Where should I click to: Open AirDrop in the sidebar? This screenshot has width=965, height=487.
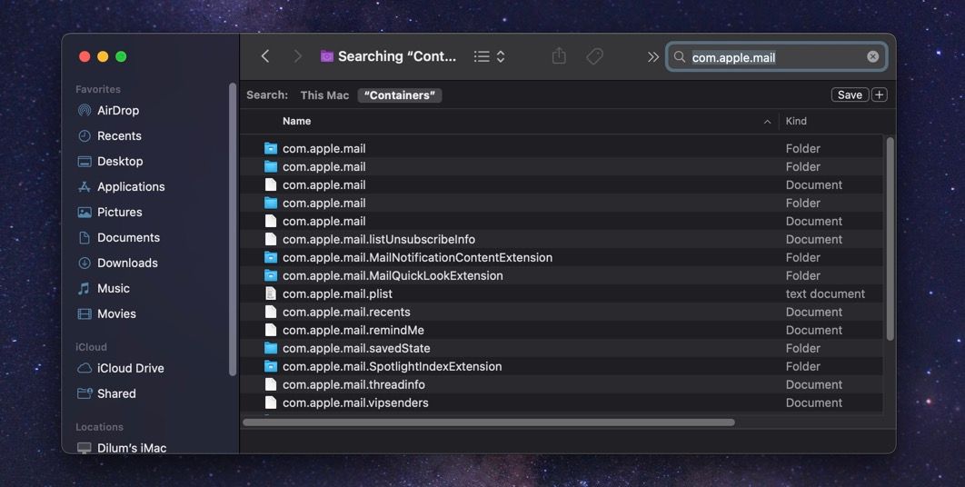click(117, 110)
